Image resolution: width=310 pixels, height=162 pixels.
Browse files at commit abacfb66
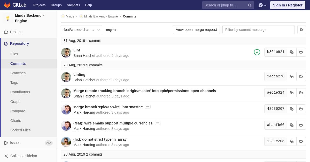(x=301, y=125)
